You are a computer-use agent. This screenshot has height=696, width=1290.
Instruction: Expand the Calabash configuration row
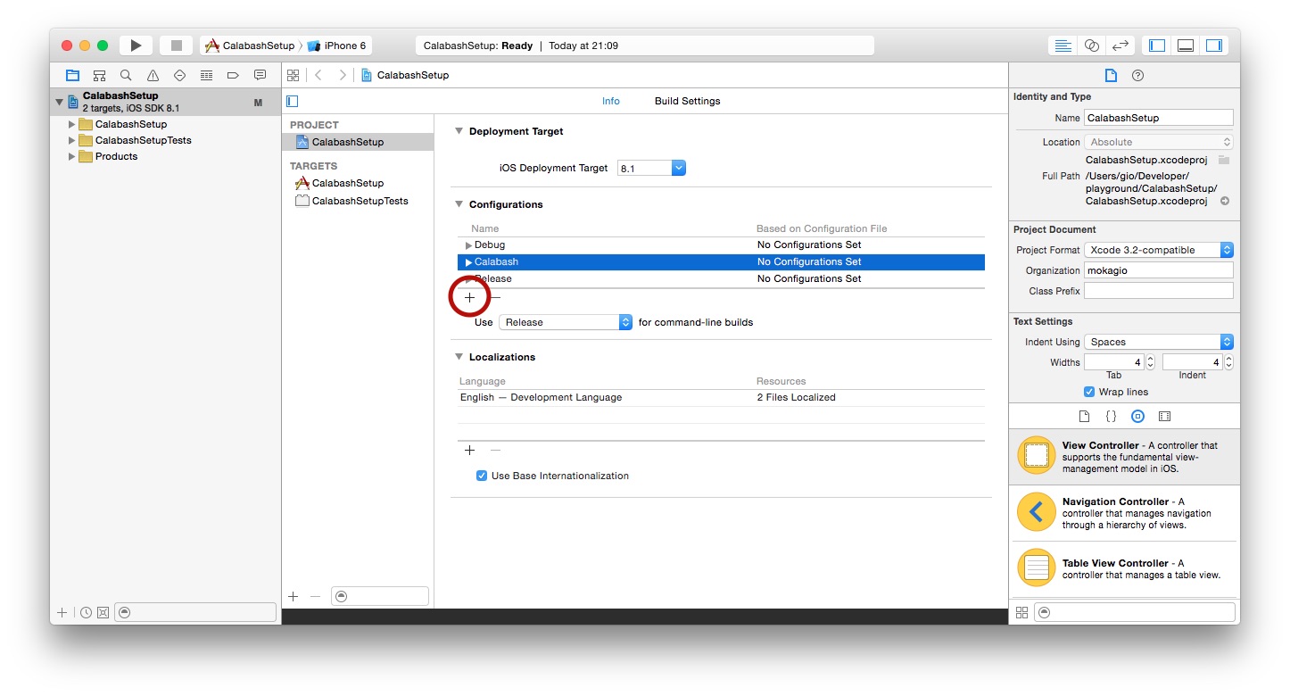[x=468, y=262]
